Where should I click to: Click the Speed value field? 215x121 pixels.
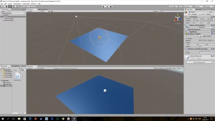coord(207,53)
